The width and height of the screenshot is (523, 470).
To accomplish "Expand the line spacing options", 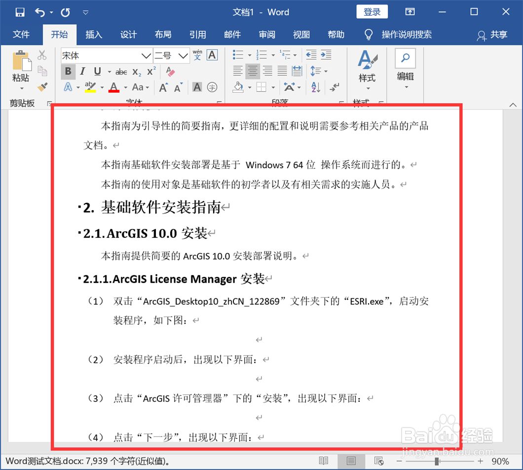I will (326, 71).
